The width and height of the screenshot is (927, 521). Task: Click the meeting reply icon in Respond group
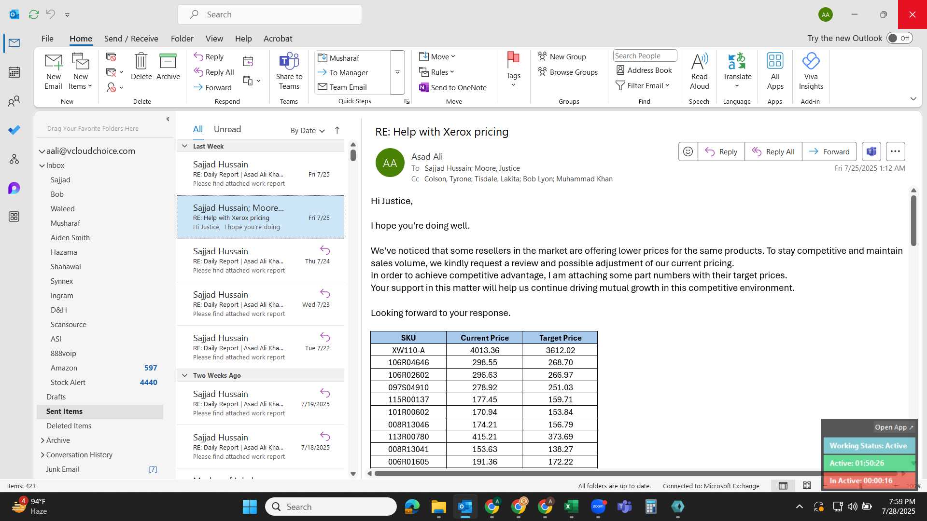point(248,61)
